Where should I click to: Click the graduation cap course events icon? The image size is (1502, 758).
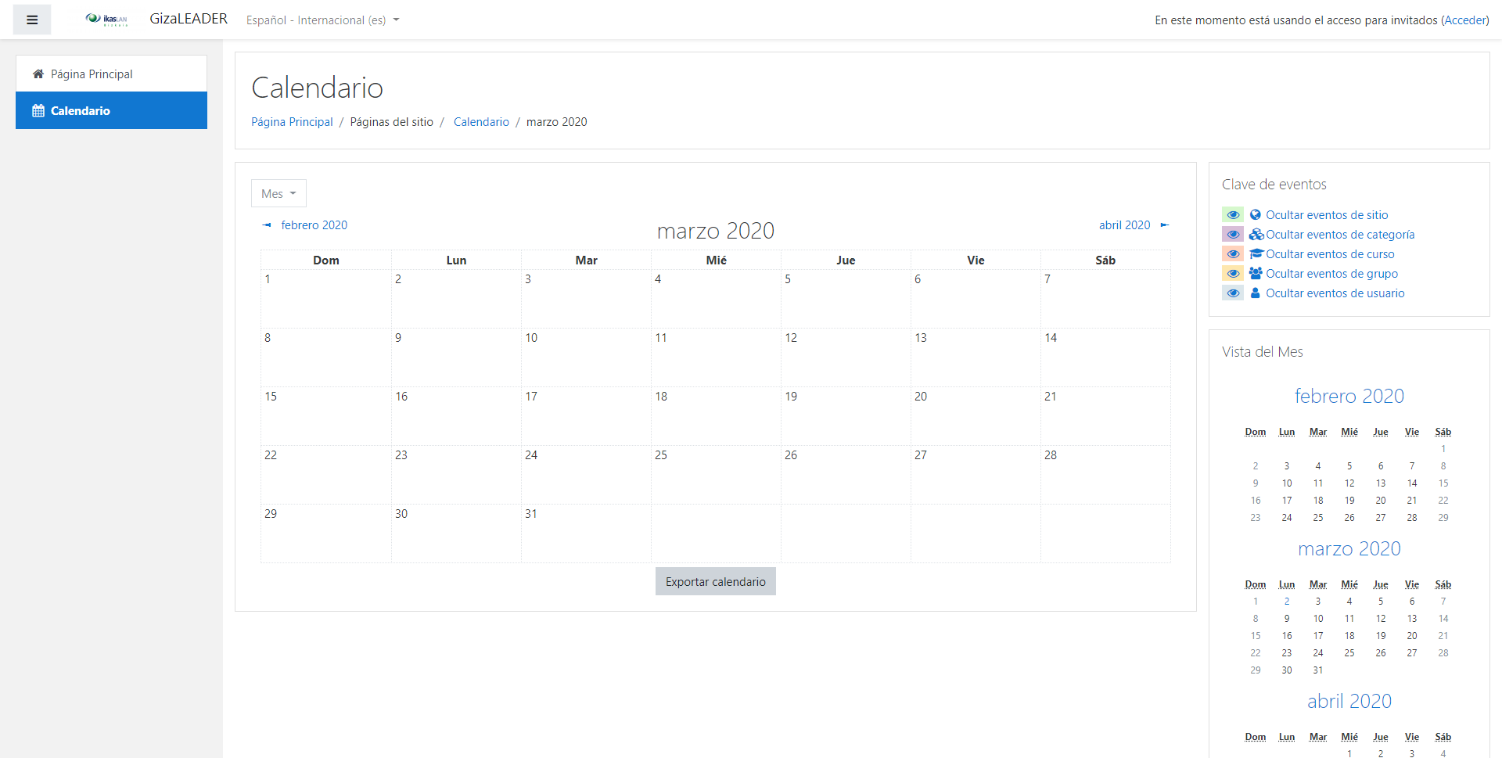1256,254
